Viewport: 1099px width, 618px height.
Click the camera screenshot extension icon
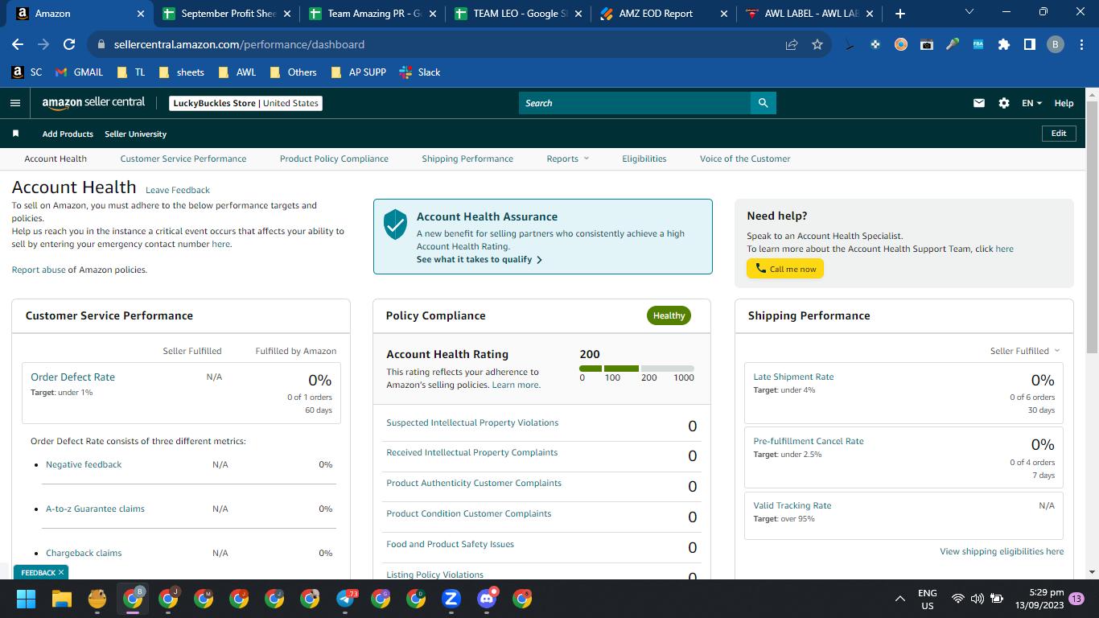[927, 45]
